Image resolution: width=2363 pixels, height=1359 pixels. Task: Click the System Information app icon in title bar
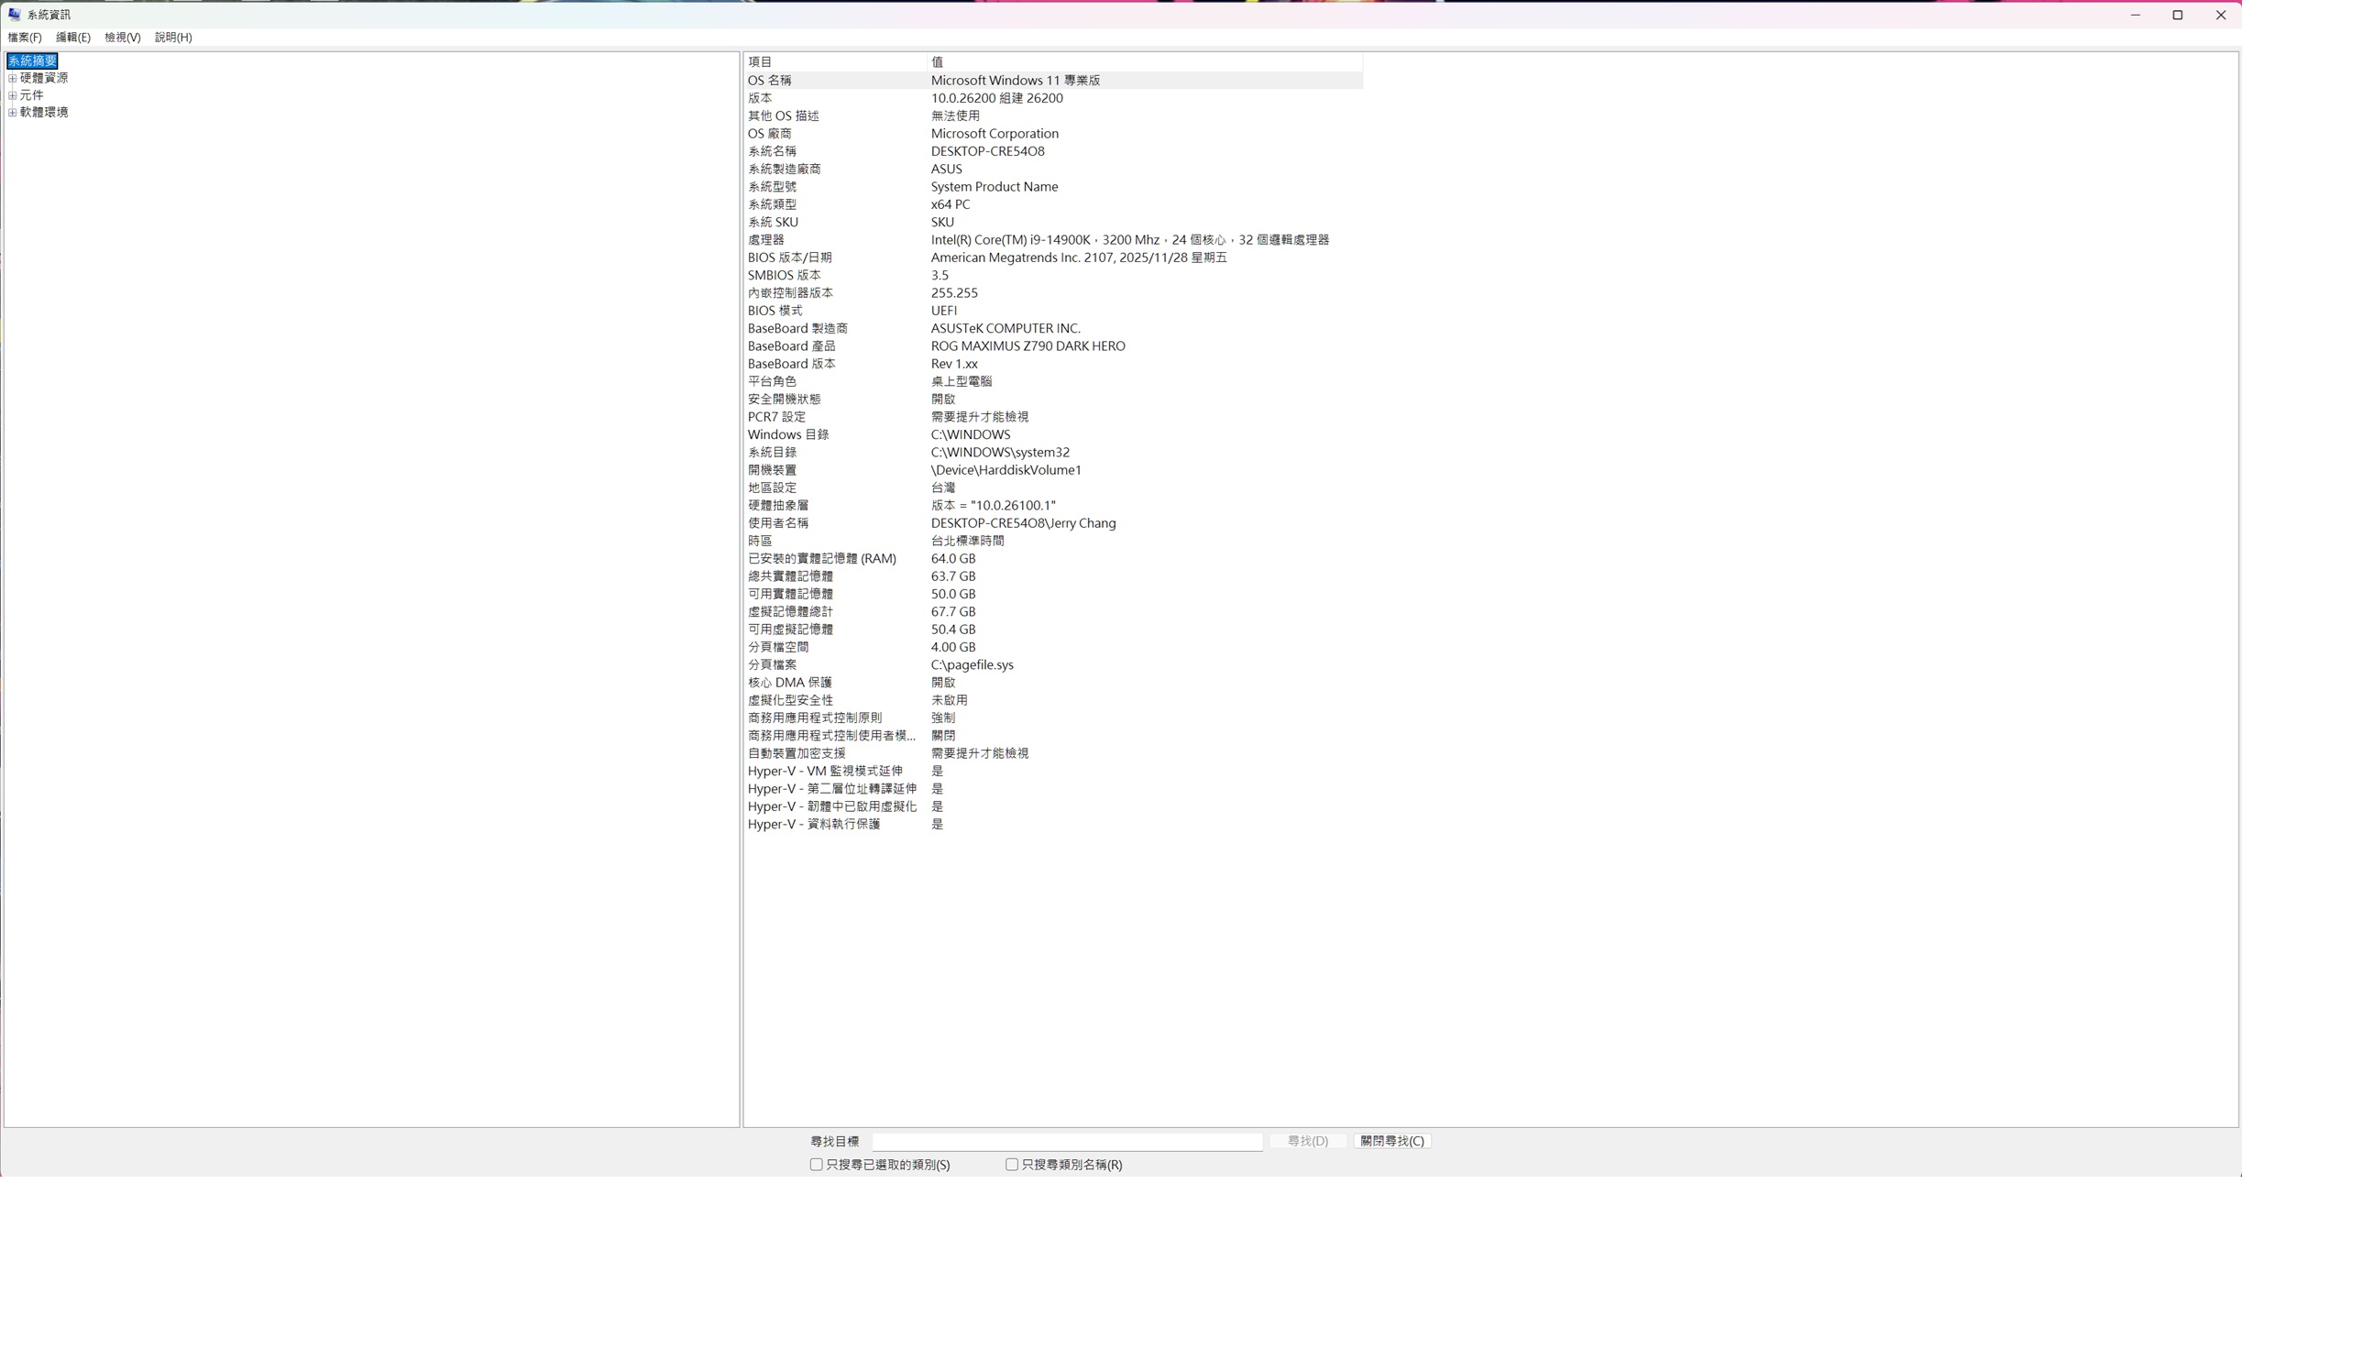(x=14, y=14)
